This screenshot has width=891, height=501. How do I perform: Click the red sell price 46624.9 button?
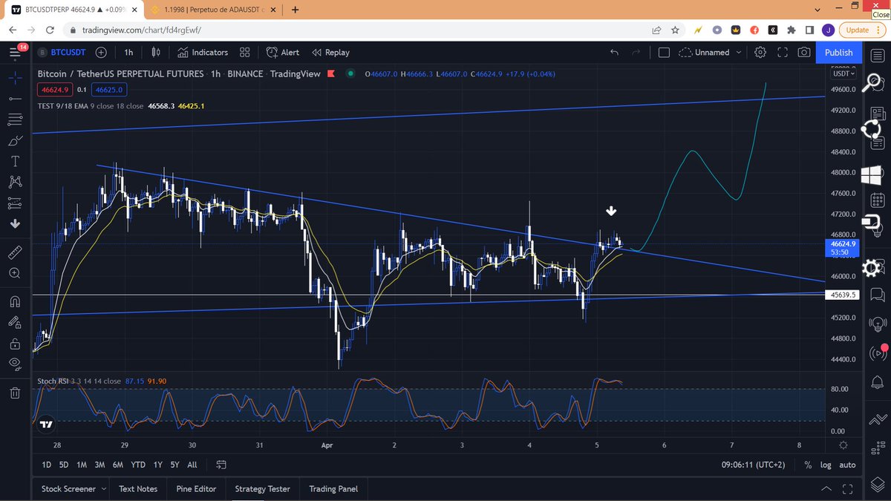[x=55, y=90]
